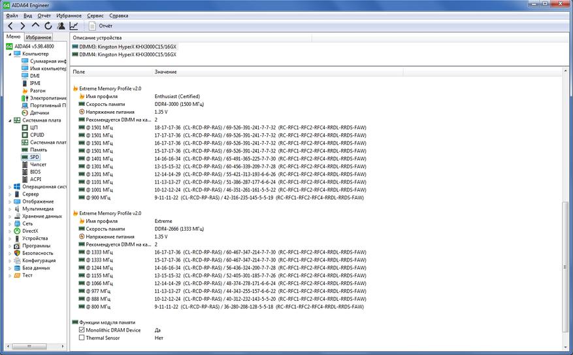This screenshot has height=355, width=573.
Task: Switch to the Меню tab
Action: click(x=14, y=37)
